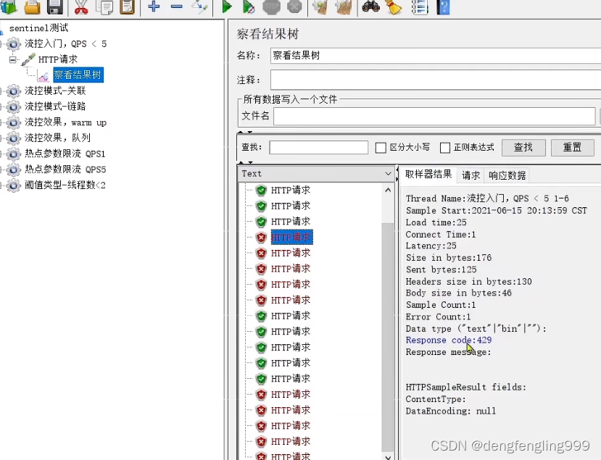Reset search with the yellow broom icon
Image resolution: width=601 pixels, height=460 pixels.
coord(394,6)
